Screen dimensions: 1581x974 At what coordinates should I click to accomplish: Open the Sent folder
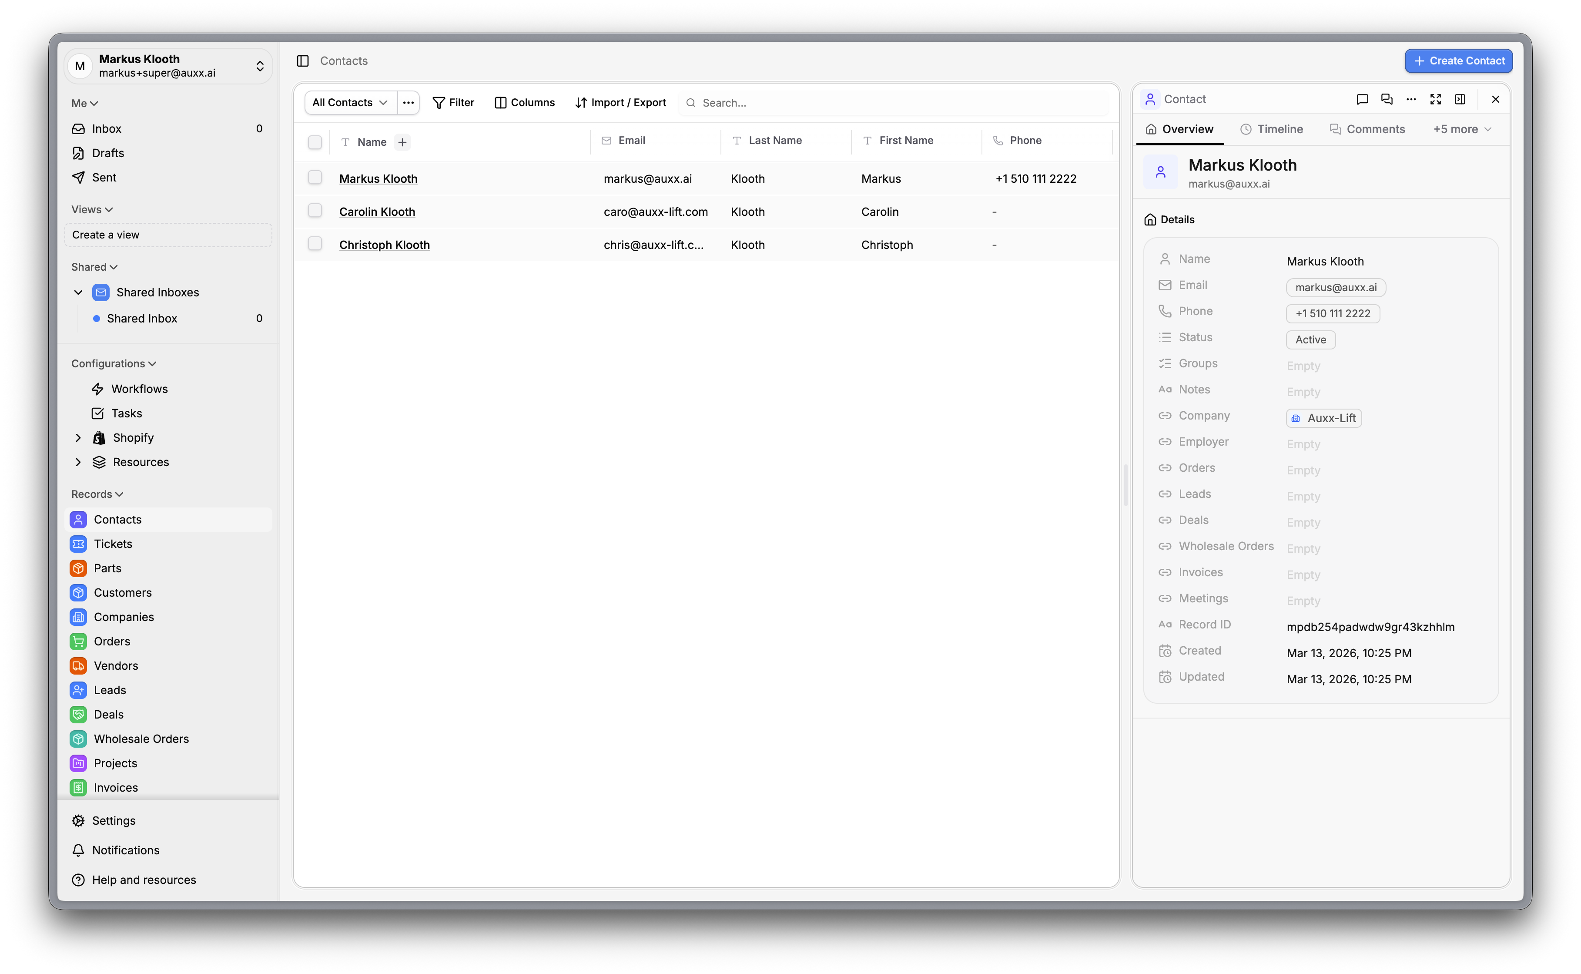[x=167, y=177]
